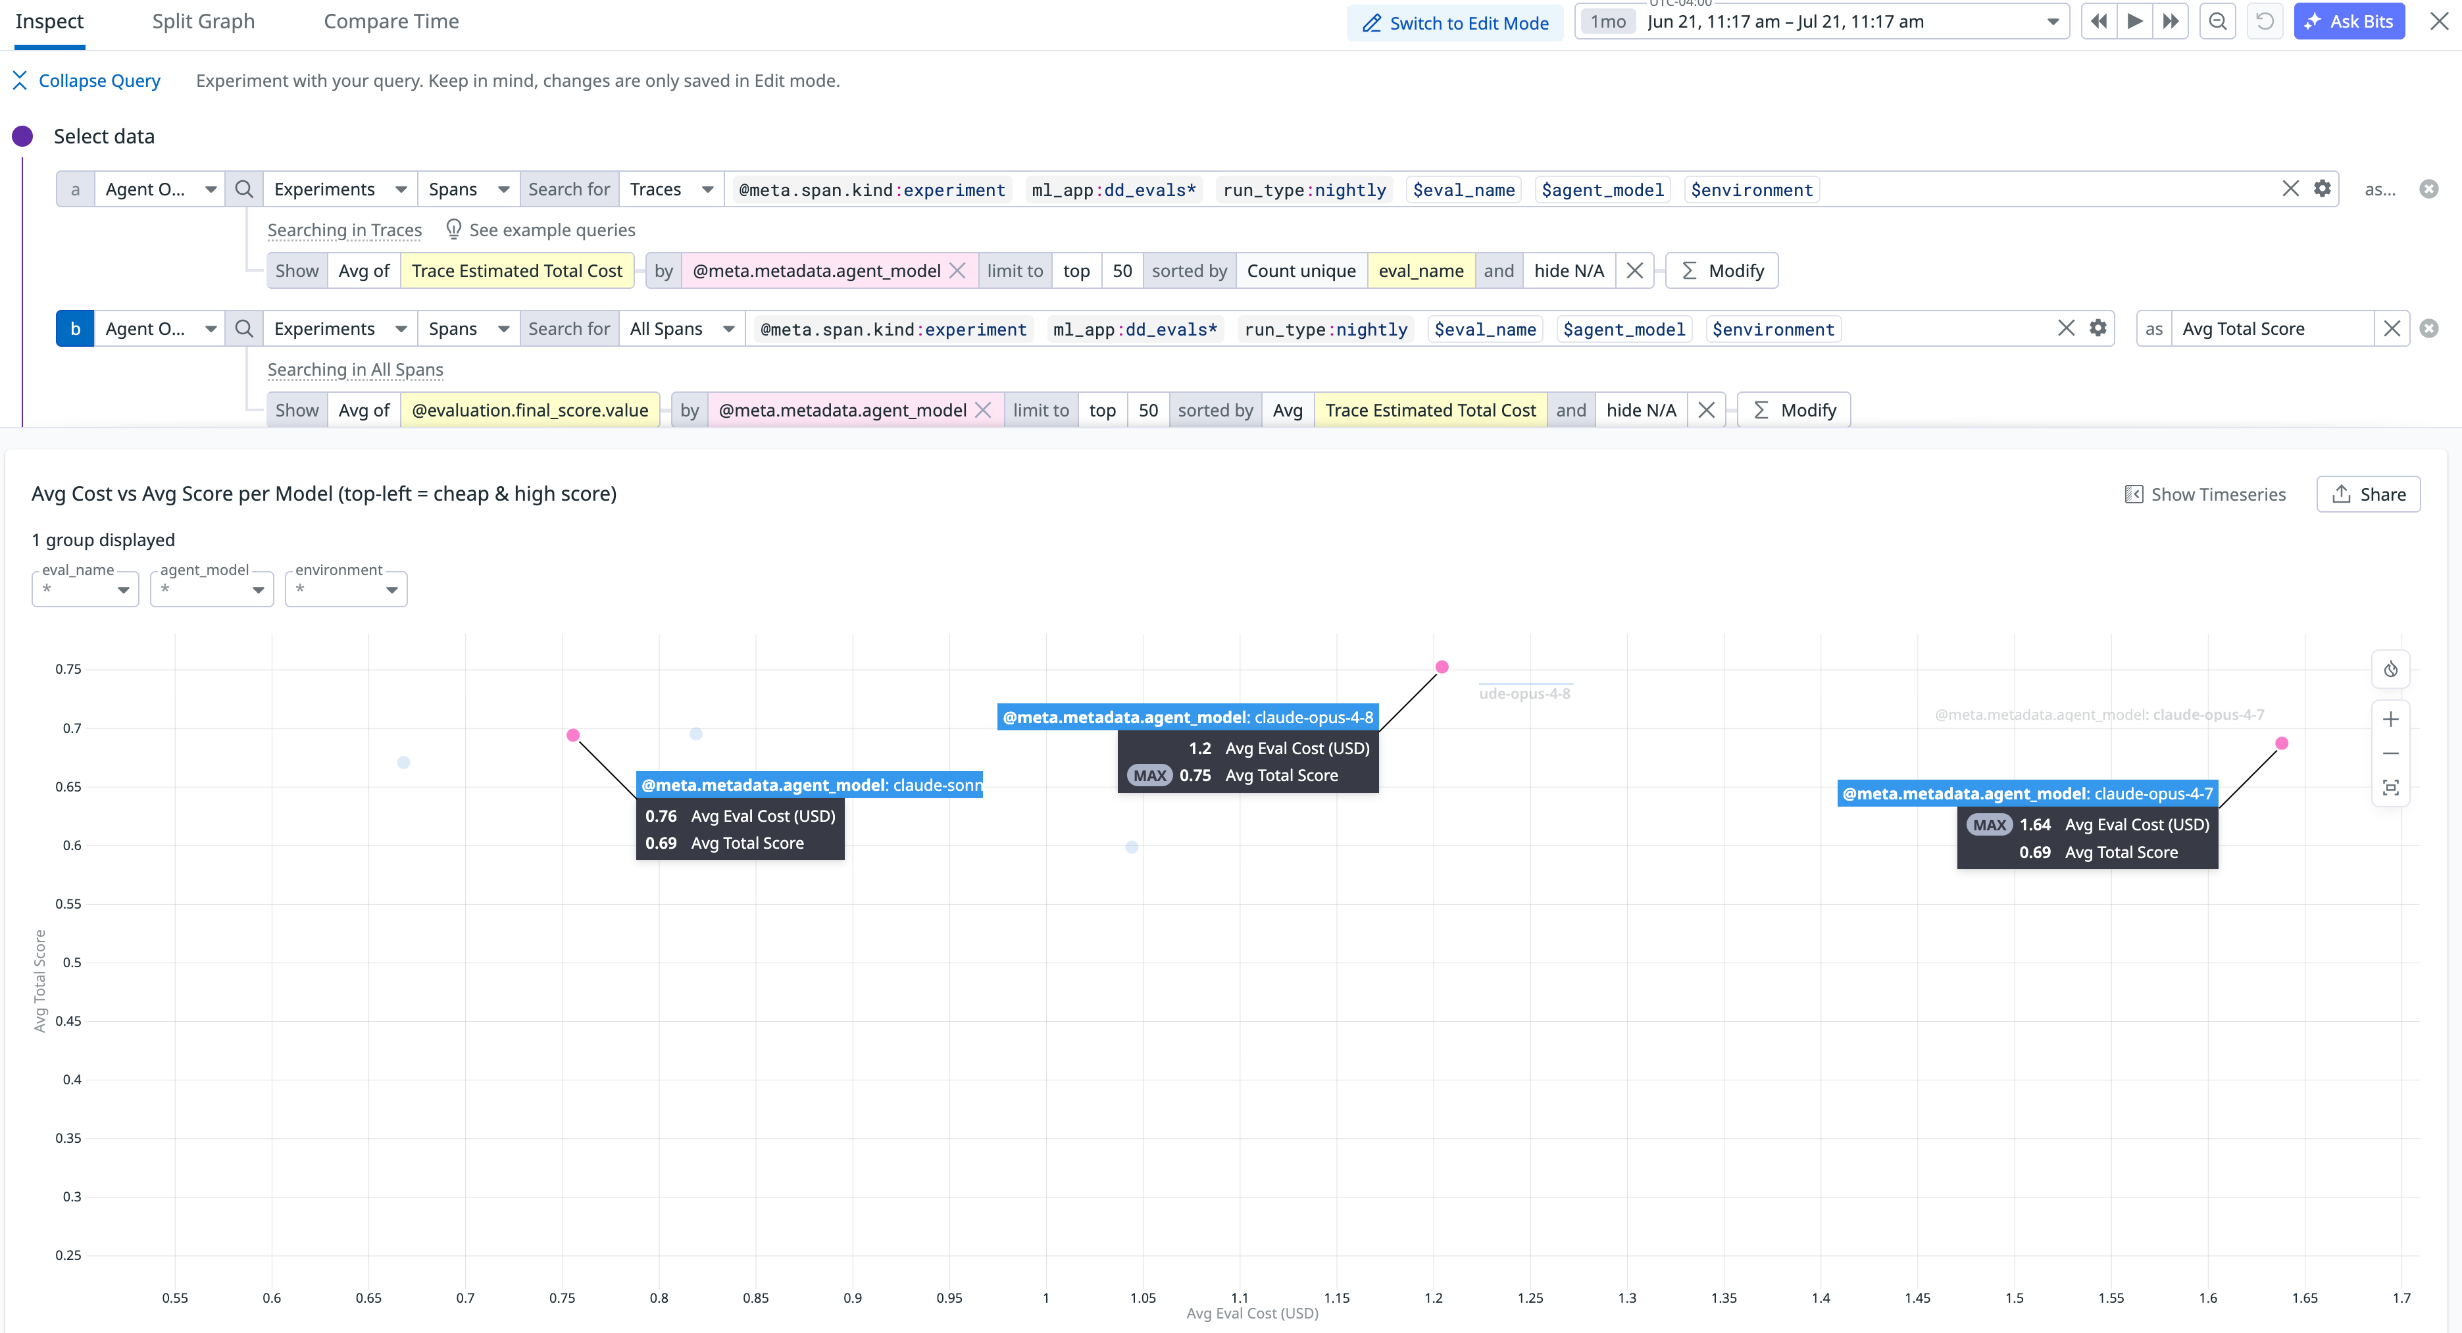The height and width of the screenshot is (1333, 2462).
Task: Click the play live time icon
Action: [2134, 22]
